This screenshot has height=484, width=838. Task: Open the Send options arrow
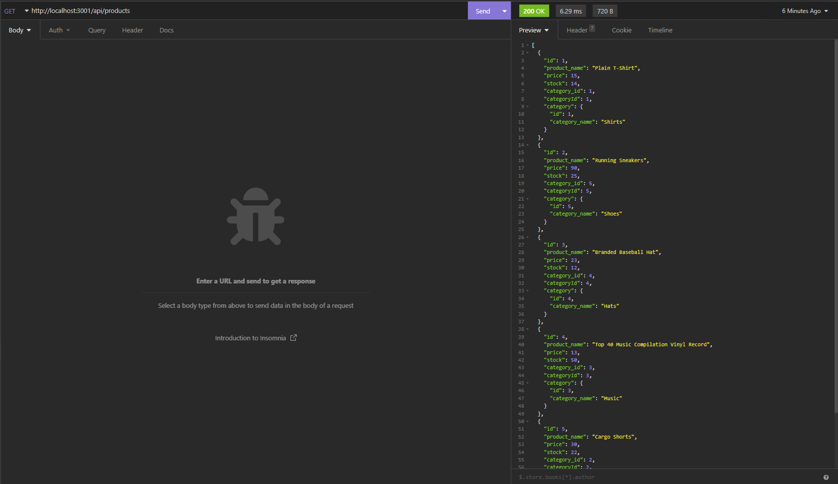click(504, 11)
